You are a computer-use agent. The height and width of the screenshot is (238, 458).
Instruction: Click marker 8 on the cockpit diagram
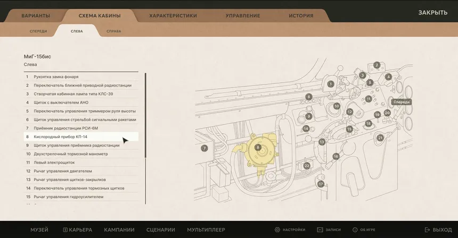tap(258, 148)
